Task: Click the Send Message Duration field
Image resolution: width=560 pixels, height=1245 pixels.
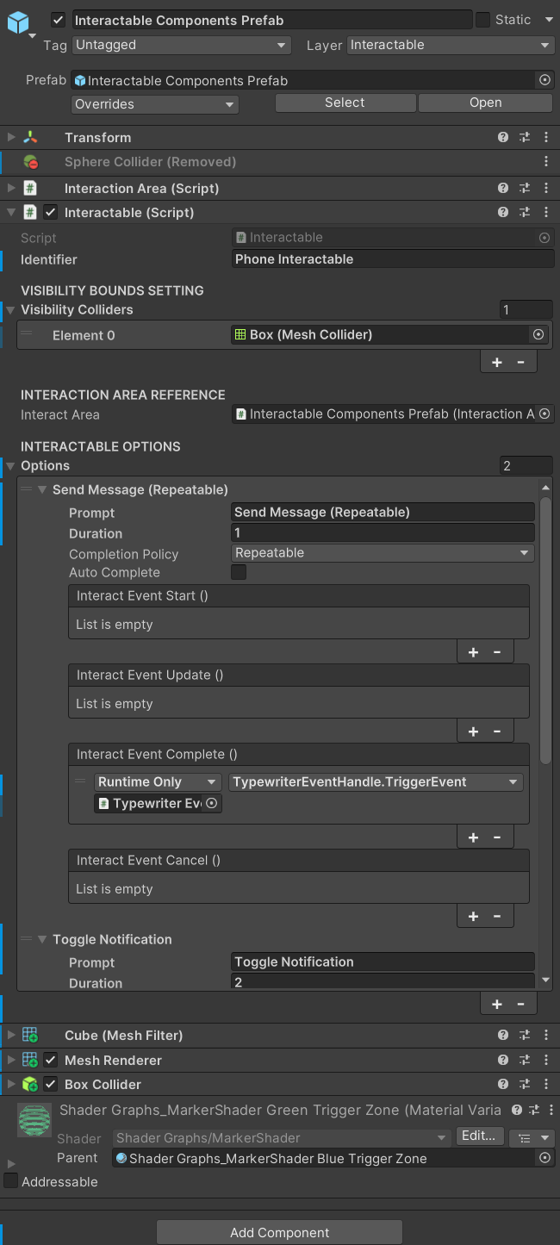Action: (x=383, y=533)
